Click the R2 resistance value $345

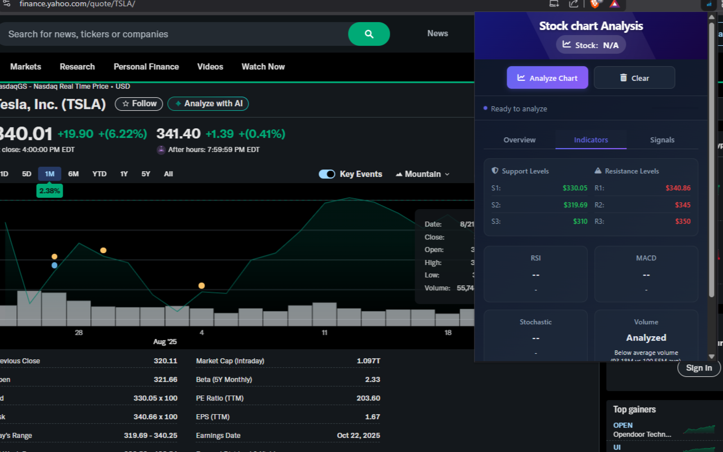click(683, 205)
